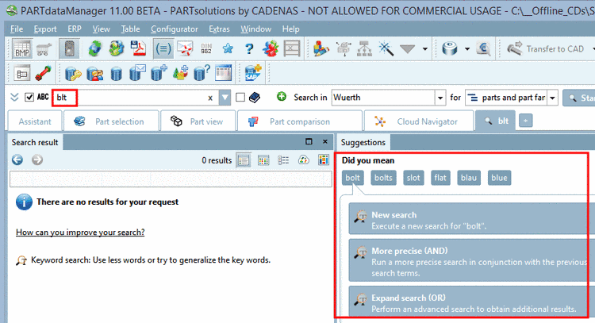Click the BMP table export icon
The height and width of the screenshot is (323, 595).
point(22,49)
